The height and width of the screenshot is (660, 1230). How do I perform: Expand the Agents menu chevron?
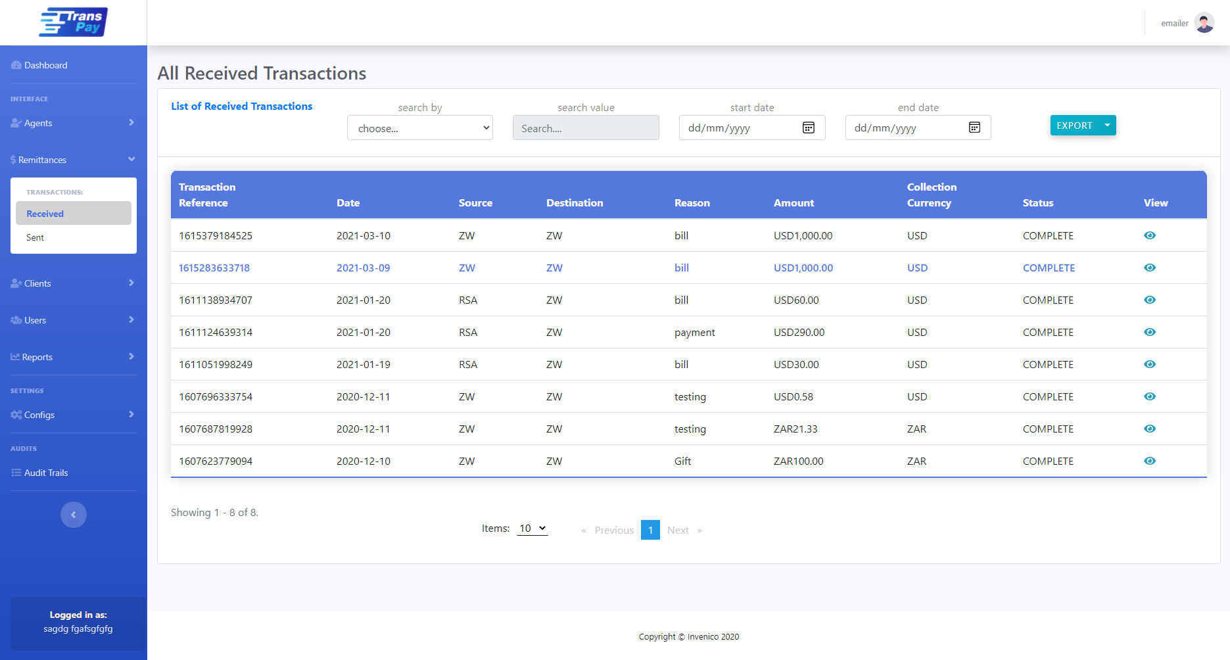[x=131, y=122]
